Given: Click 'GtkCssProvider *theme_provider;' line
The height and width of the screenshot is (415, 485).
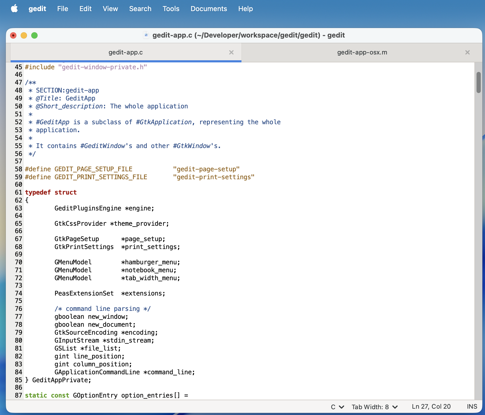Looking at the screenshot, I should tap(112, 224).
